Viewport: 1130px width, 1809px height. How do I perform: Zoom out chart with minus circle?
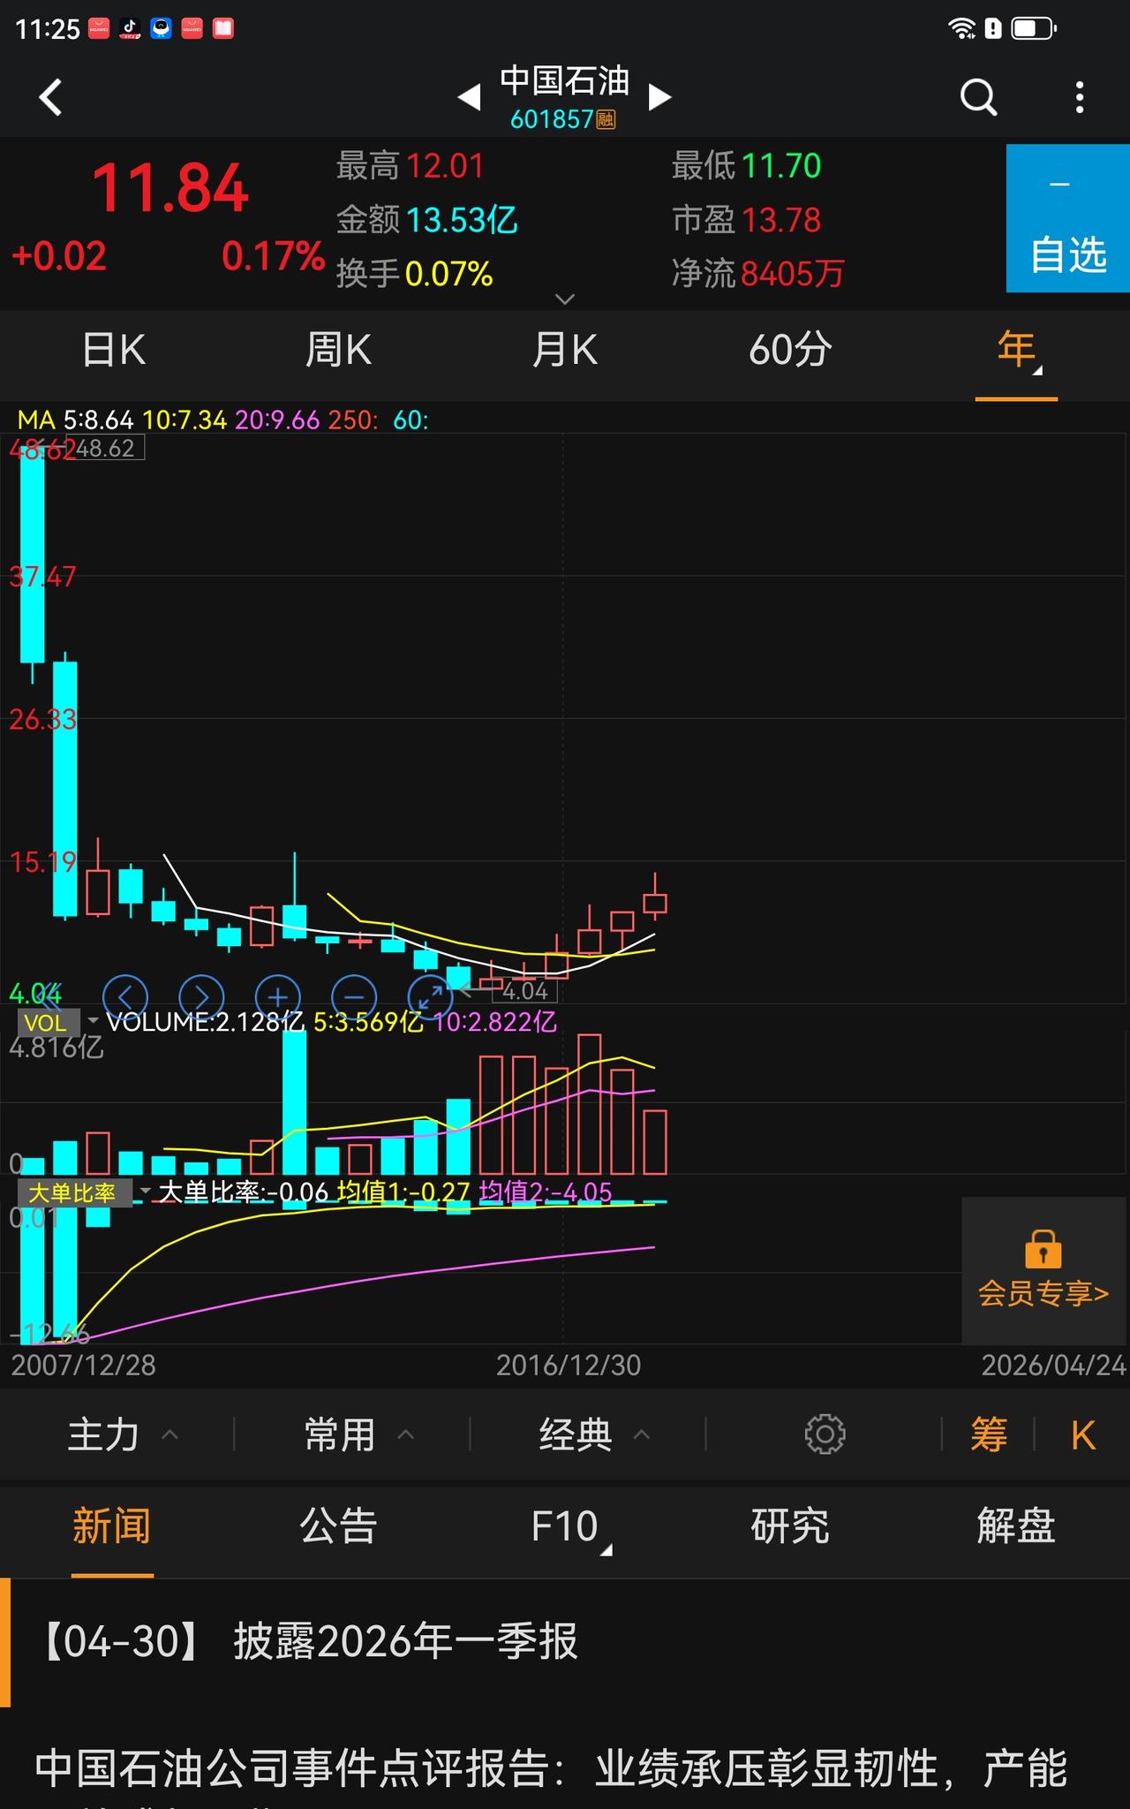354,997
